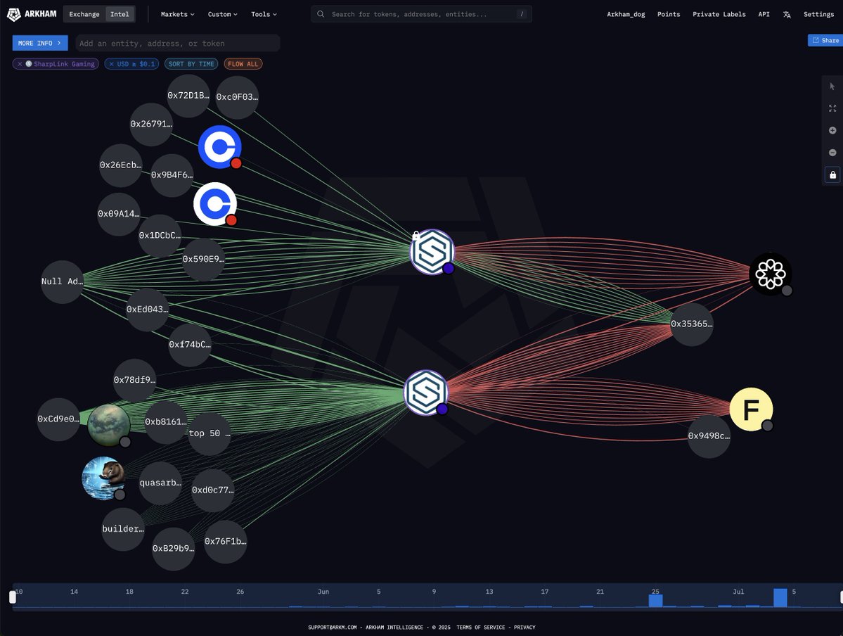Open the API page
This screenshot has width=843, height=636.
[764, 14]
